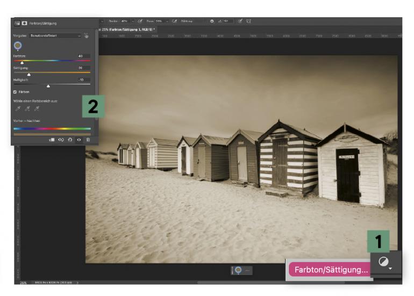Screen dimensions: 414x296
Task: Click the gear settings icon in options bar
Action: (x=212, y=21)
